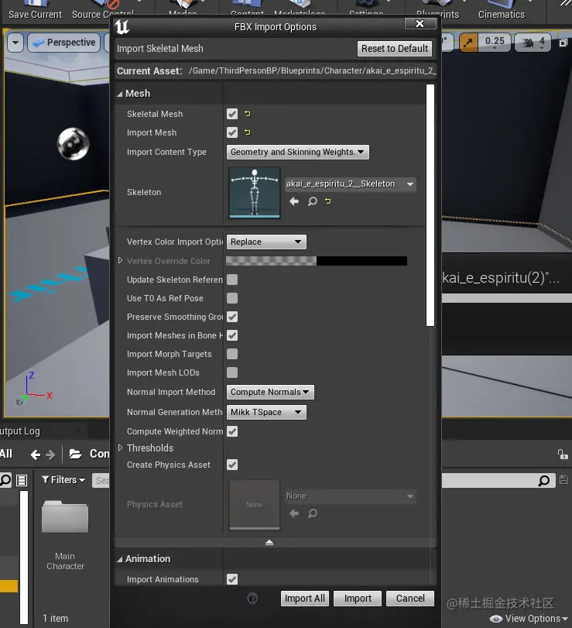The height and width of the screenshot is (628, 572).
Task: Click the Physics Asset None thumbnail
Action: coord(254,505)
